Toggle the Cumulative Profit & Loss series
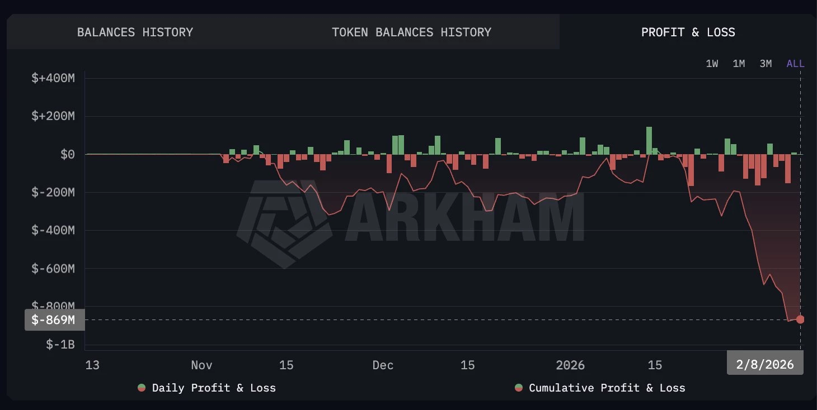Viewport: 817px width, 410px height. (600, 388)
